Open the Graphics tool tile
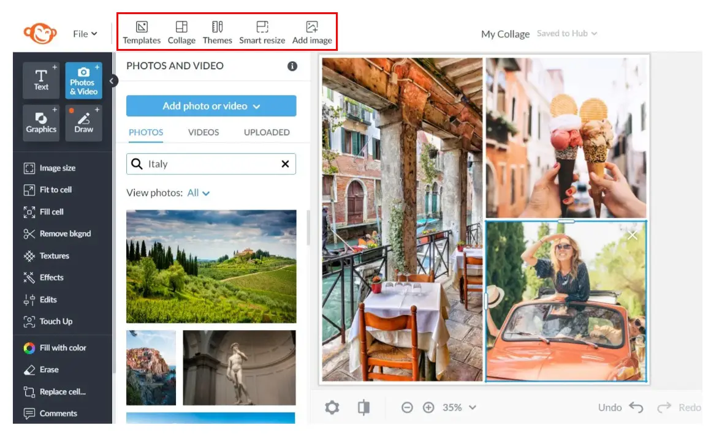 tap(41, 122)
